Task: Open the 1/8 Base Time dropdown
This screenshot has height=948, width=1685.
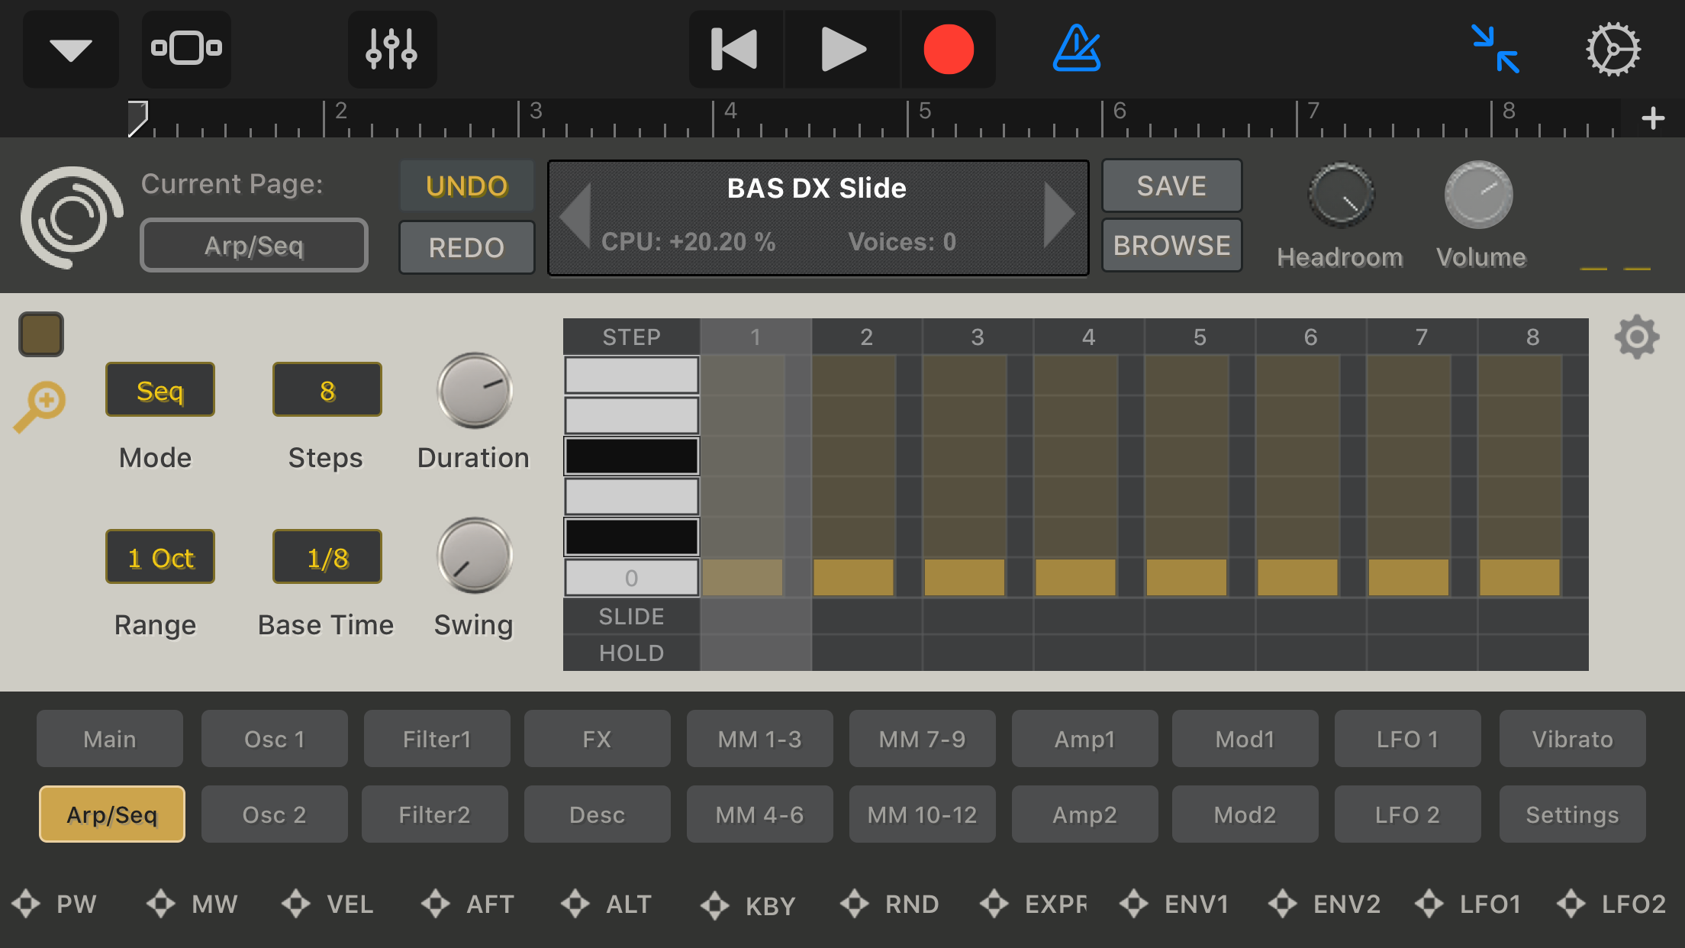Action: [x=327, y=557]
